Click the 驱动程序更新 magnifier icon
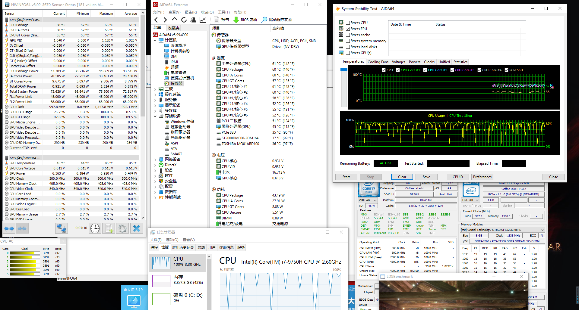Image resolution: width=579 pixels, height=310 pixels. point(264,20)
